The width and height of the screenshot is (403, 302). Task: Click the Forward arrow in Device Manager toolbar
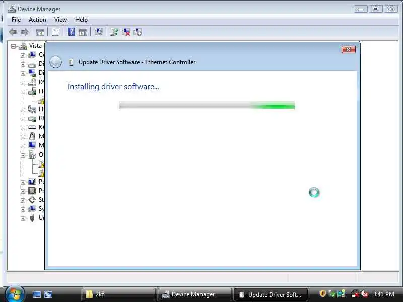[x=24, y=32]
